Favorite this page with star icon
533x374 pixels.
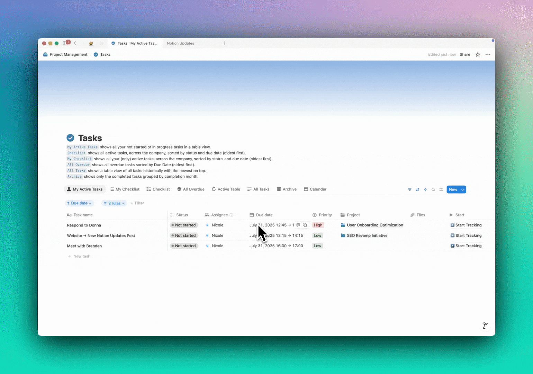pyautogui.click(x=478, y=55)
